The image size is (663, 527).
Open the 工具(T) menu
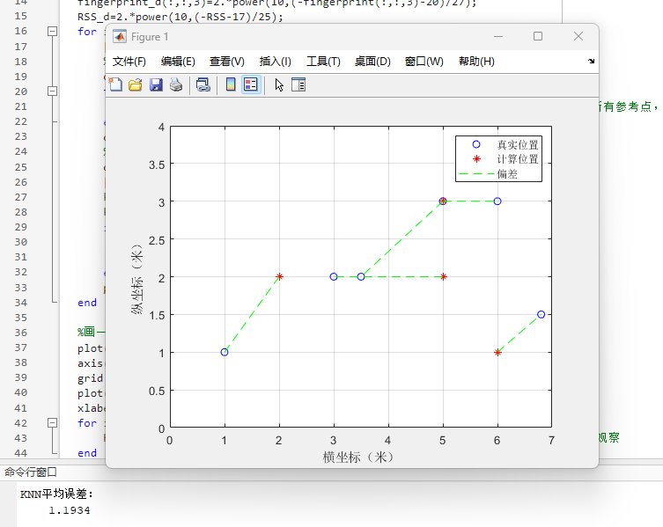(x=323, y=62)
